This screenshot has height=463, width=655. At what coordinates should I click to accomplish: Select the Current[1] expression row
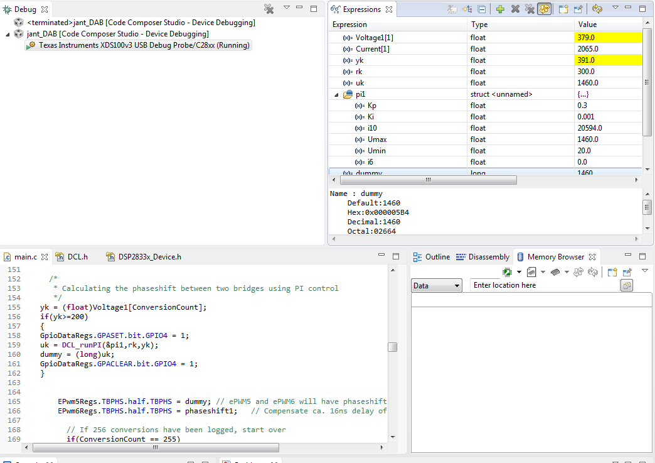tap(485, 49)
